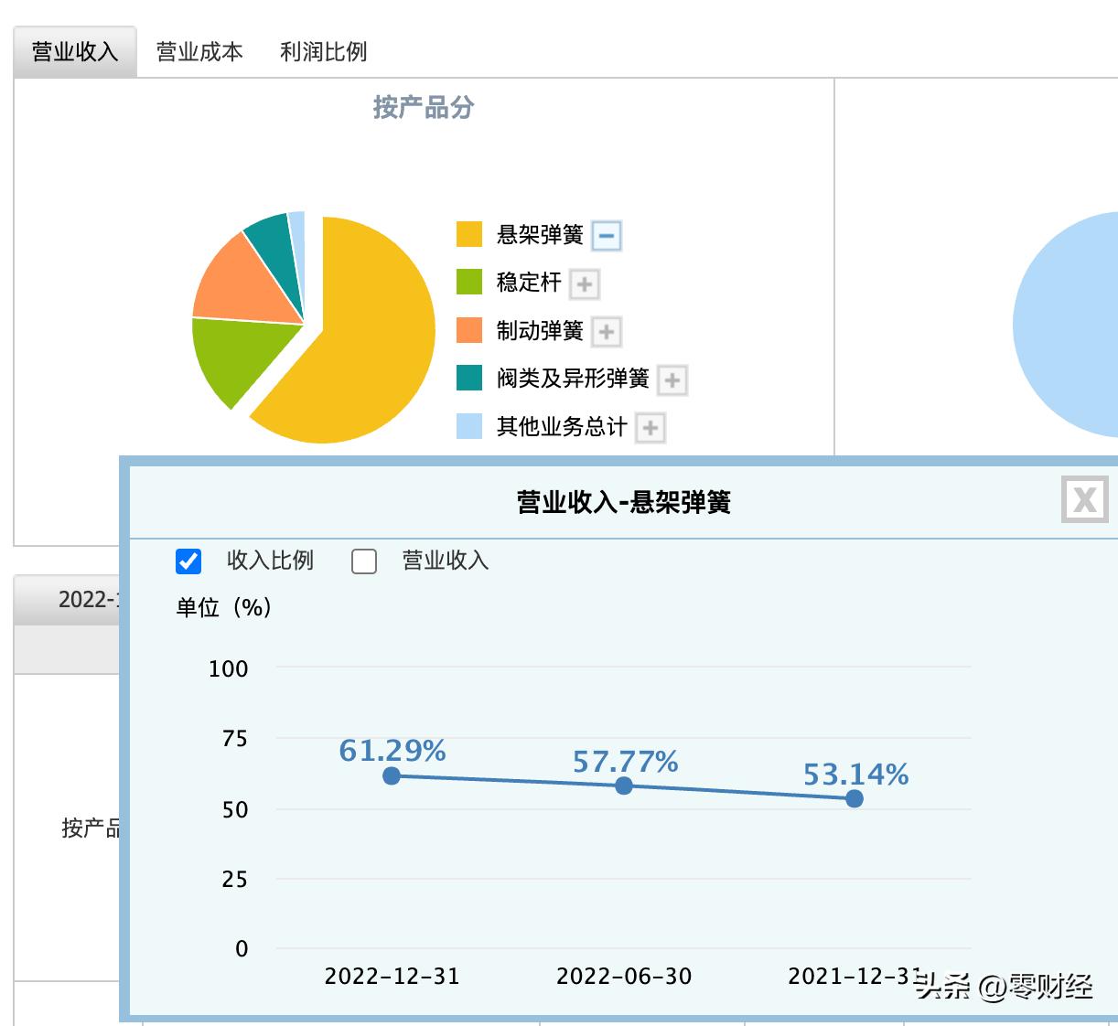Screen dimensions: 1118x1026
Task: Open the 利润比例 tab
Action: tap(323, 52)
